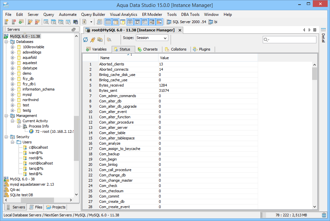Toggle the yellow-window panel view button
The image size is (330, 221).
(123, 21)
